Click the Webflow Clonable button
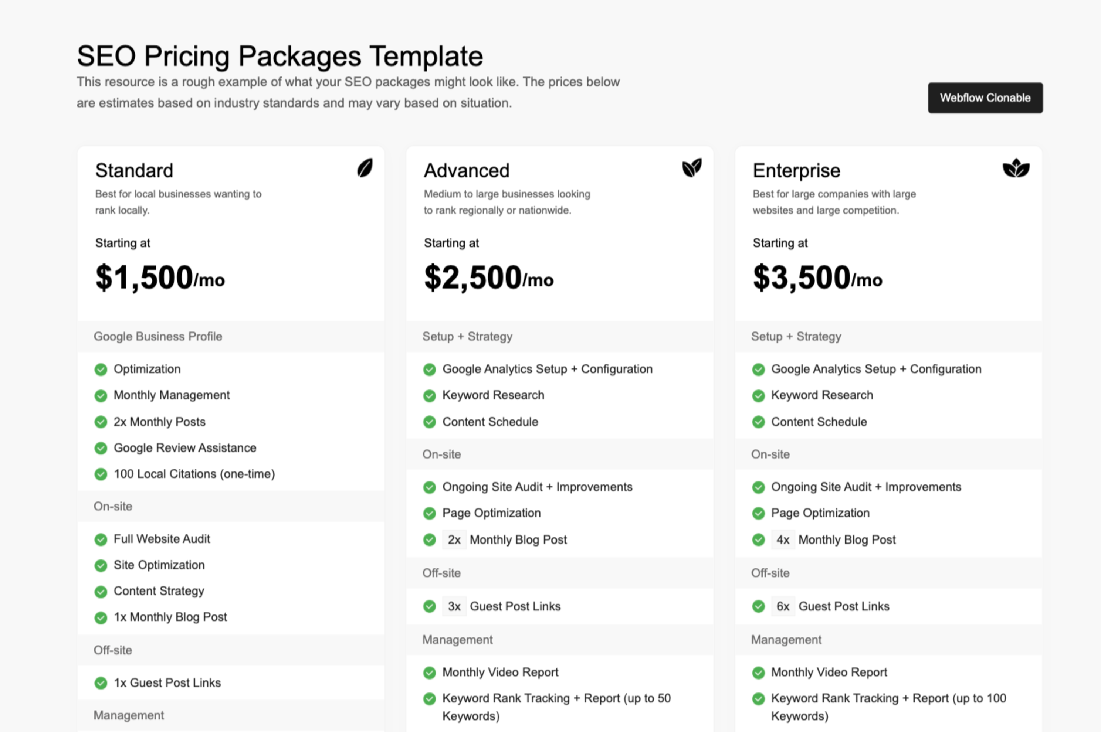 click(x=985, y=98)
